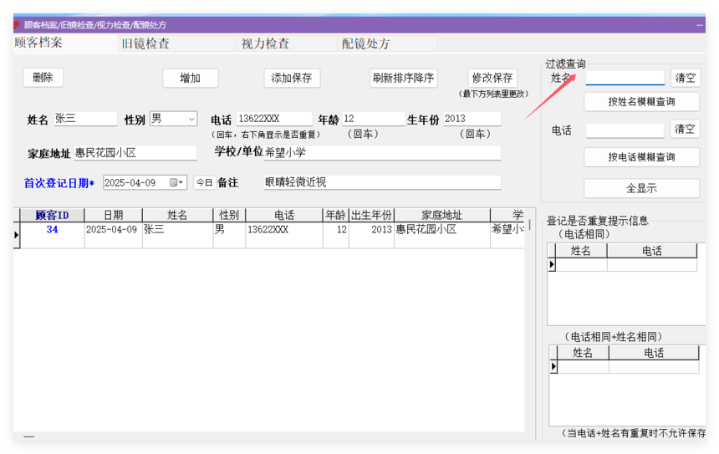Click the 删除 button
This screenshot has width=719, height=454.
coord(43,78)
